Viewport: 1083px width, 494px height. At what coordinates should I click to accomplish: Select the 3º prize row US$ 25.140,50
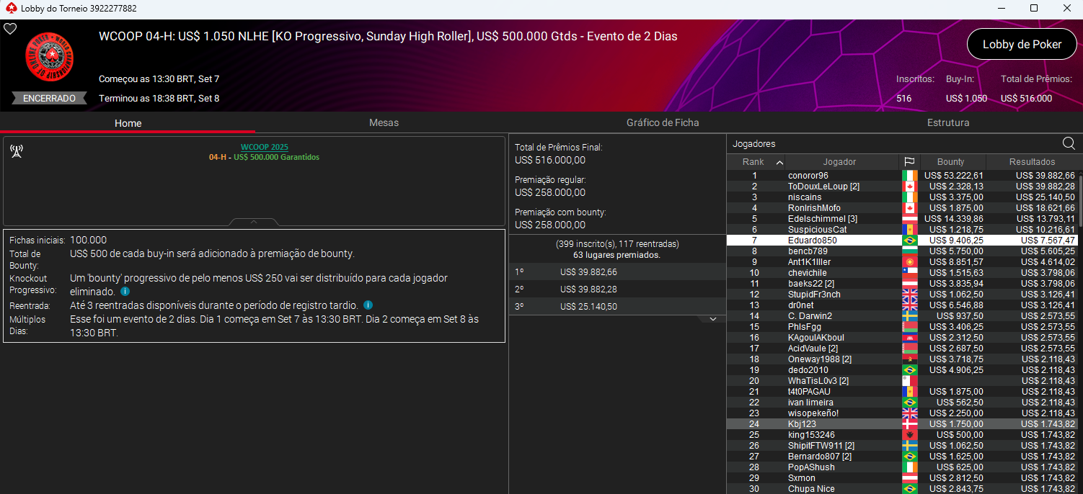pos(617,307)
